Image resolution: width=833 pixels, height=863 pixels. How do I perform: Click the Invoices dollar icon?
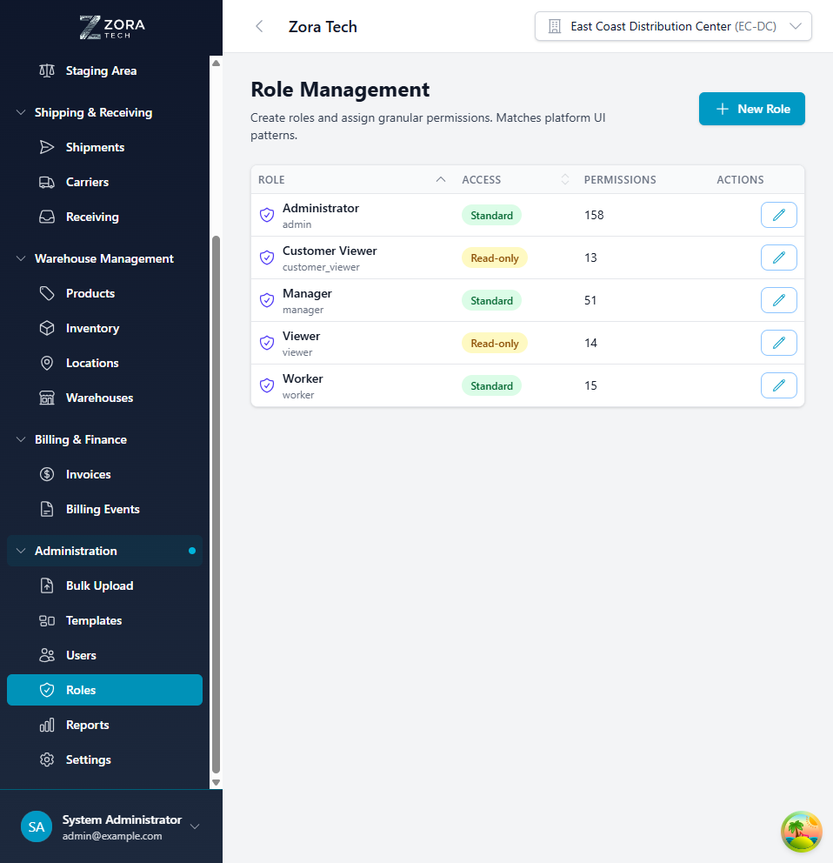click(46, 474)
